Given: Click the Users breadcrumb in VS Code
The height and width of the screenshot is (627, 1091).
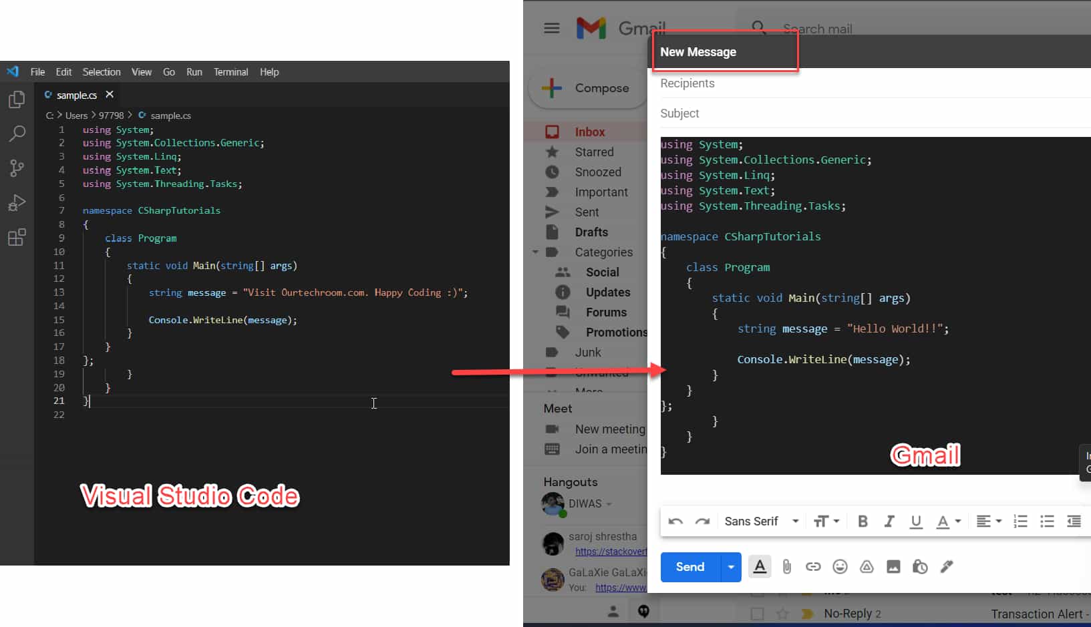Looking at the screenshot, I should coord(76,116).
